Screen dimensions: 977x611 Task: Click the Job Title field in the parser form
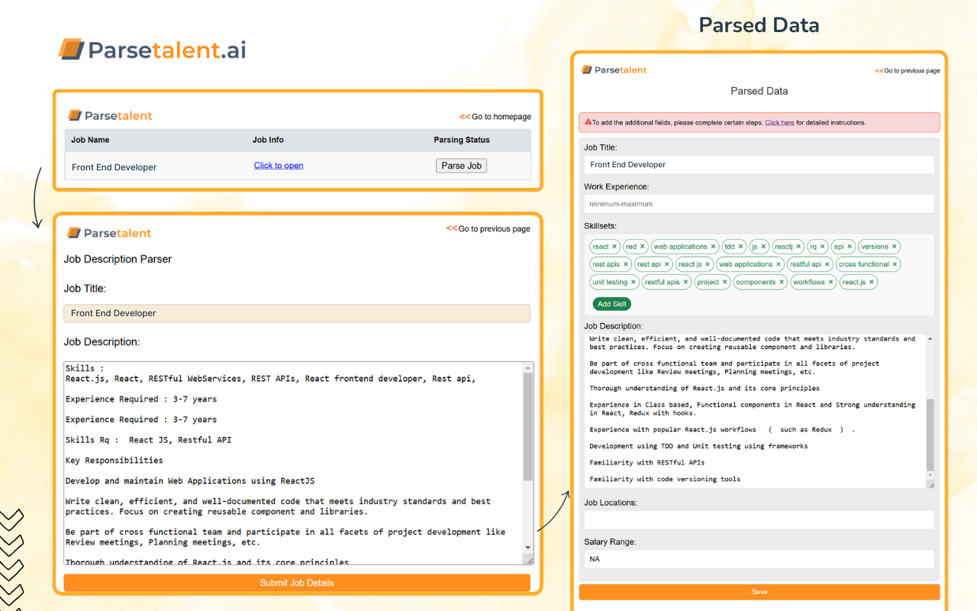(x=297, y=313)
